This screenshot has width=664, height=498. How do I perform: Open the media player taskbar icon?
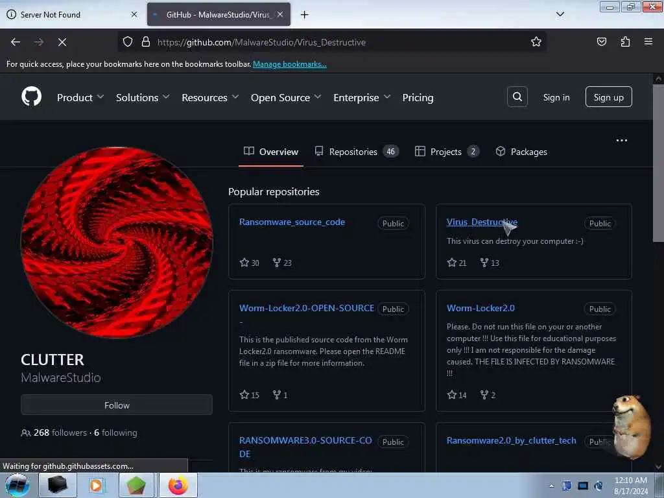[x=96, y=485]
